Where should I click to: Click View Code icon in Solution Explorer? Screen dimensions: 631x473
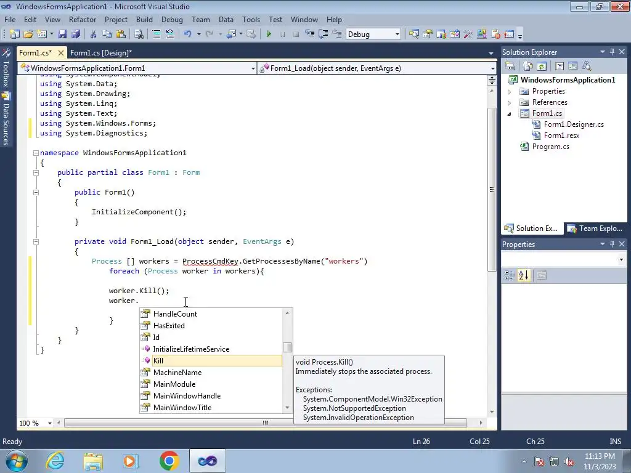pyautogui.click(x=560, y=66)
